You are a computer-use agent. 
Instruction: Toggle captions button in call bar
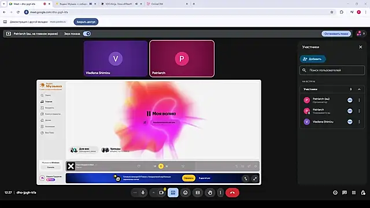[198, 192]
